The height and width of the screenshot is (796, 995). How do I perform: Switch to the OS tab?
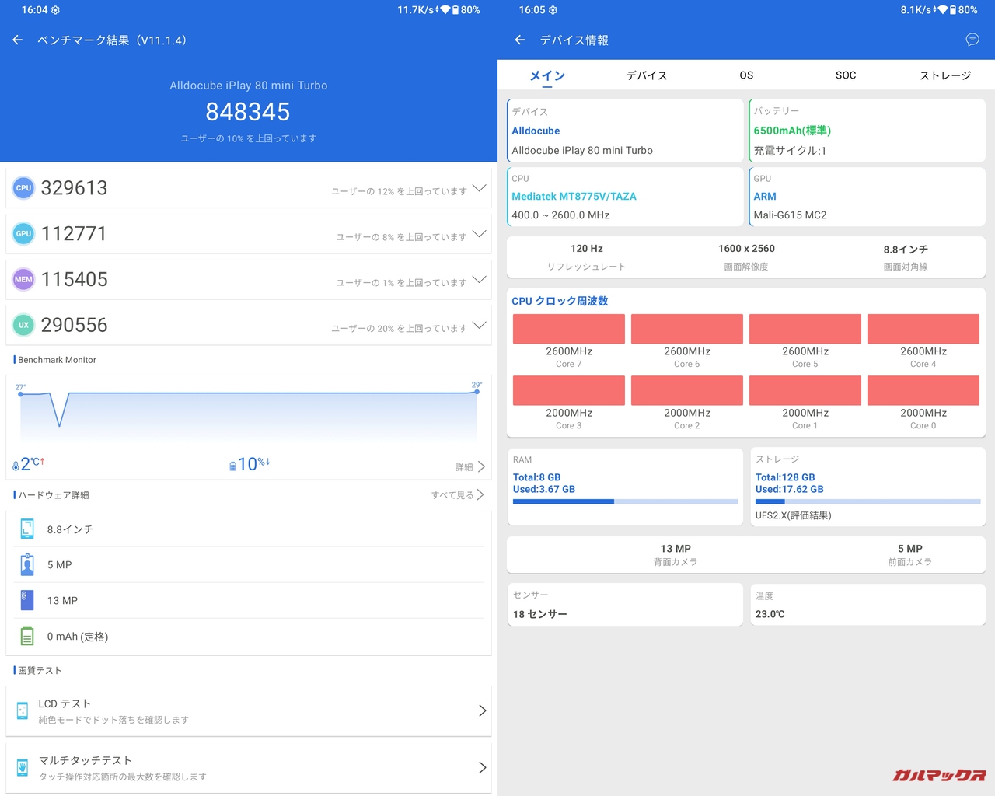(746, 75)
